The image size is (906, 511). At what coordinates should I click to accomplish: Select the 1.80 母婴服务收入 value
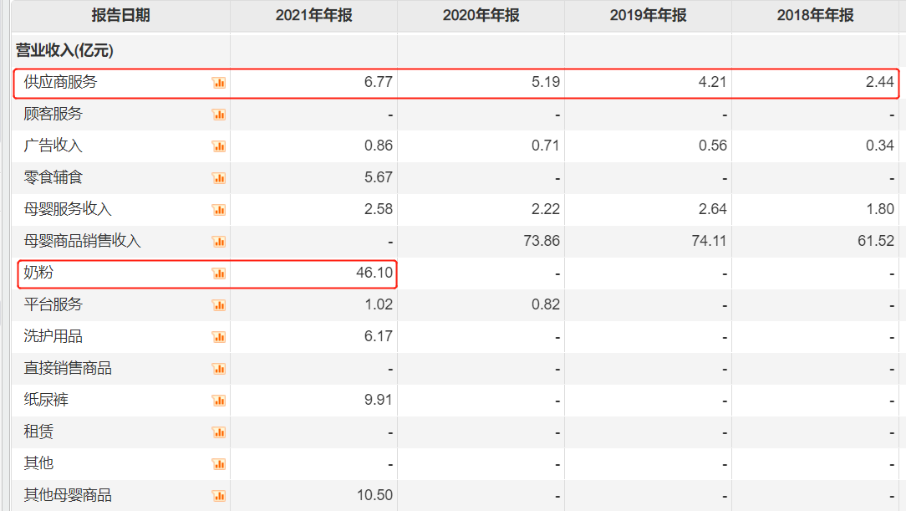coord(879,209)
